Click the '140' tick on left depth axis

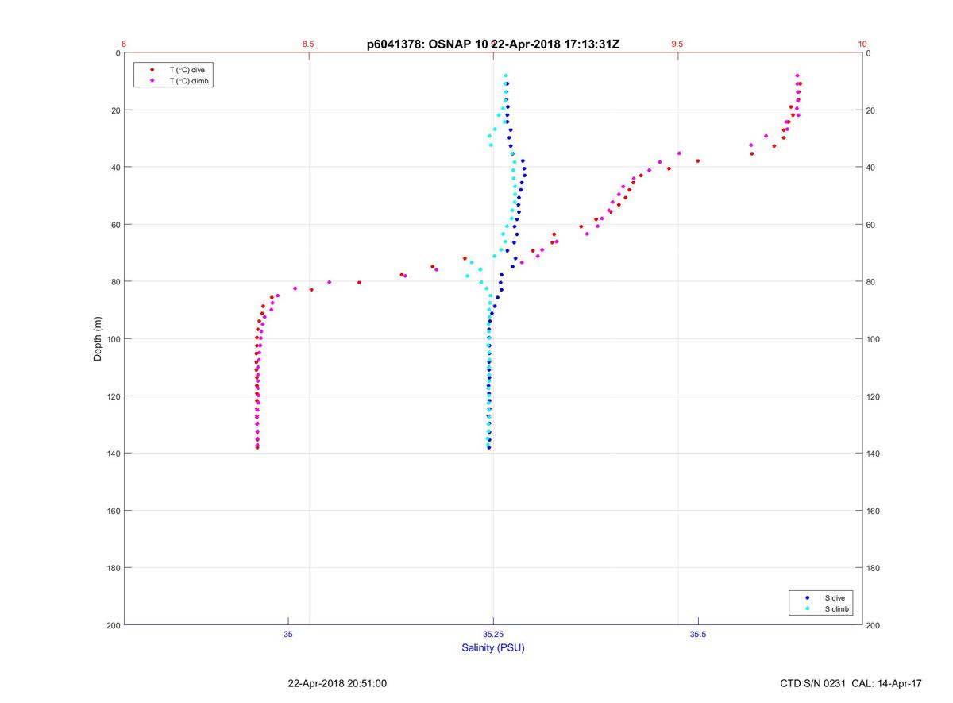(113, 454)
